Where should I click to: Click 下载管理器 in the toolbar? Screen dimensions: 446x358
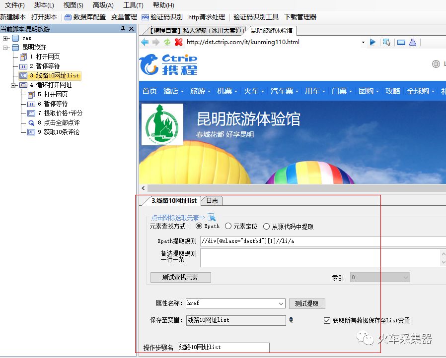point(300,17)
